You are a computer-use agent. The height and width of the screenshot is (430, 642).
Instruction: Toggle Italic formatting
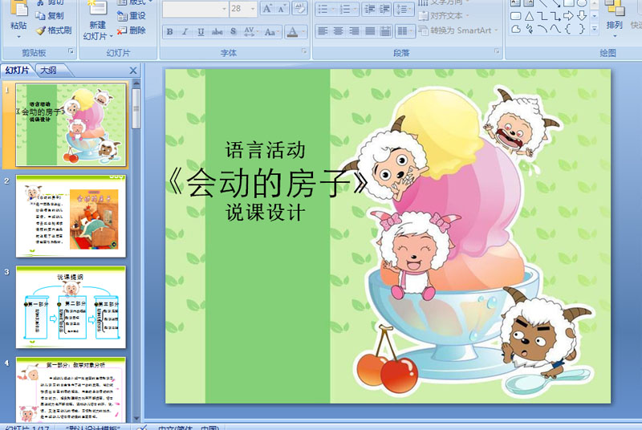tap(185, 31)
